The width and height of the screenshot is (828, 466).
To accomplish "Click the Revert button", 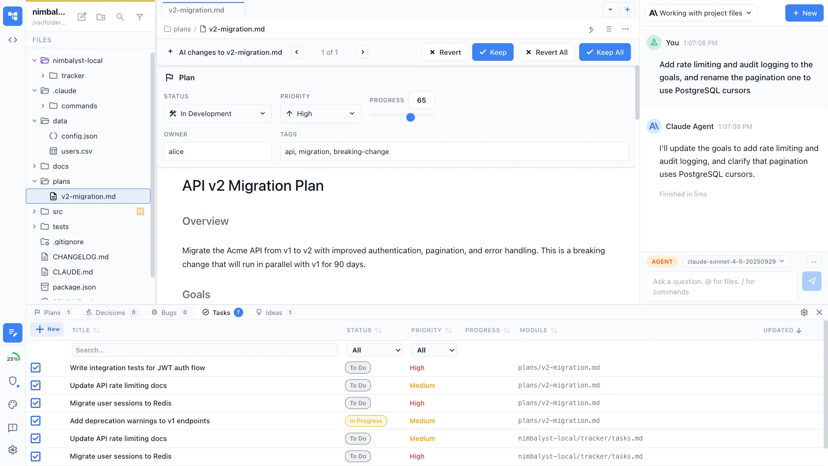I will (445, 52).
